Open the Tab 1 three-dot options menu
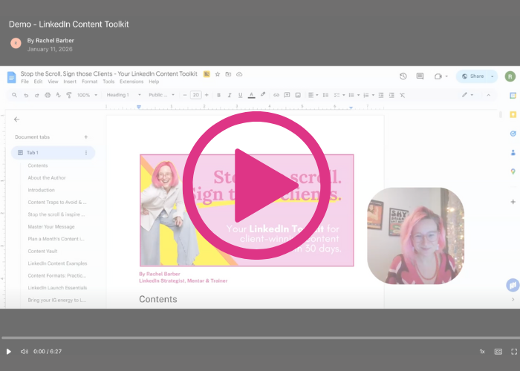 click(86, 153)
